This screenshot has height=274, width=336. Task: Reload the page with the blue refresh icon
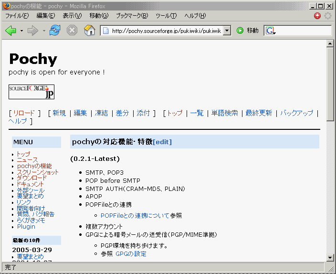(55, 30)
